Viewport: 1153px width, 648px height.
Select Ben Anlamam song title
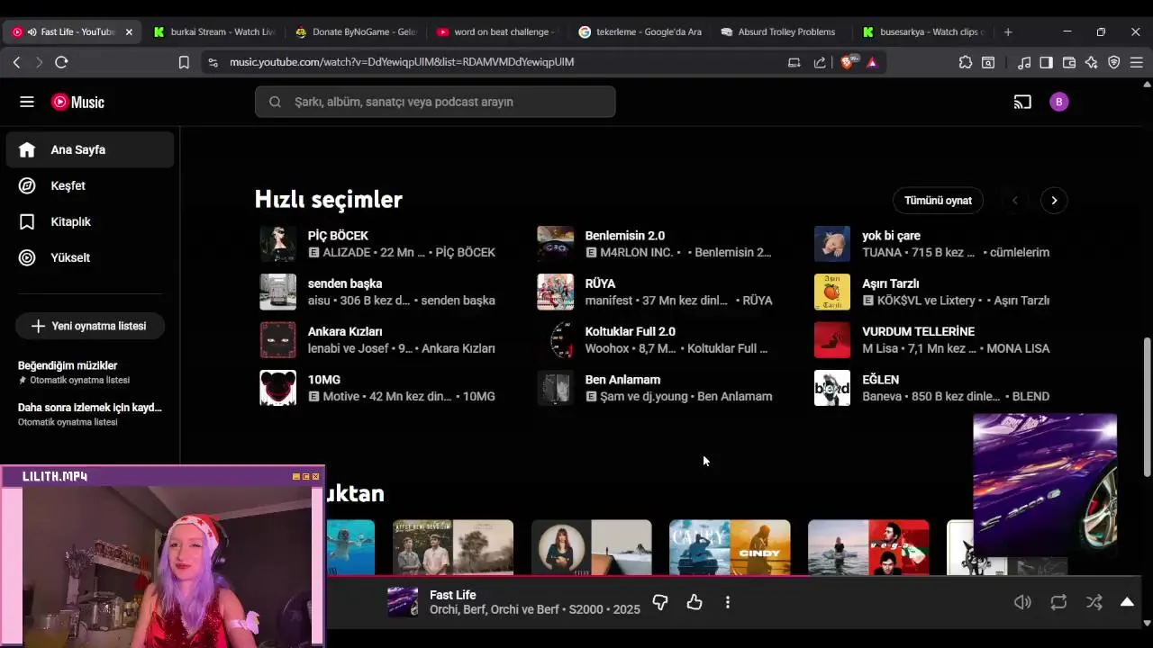[x=622, y=380]
